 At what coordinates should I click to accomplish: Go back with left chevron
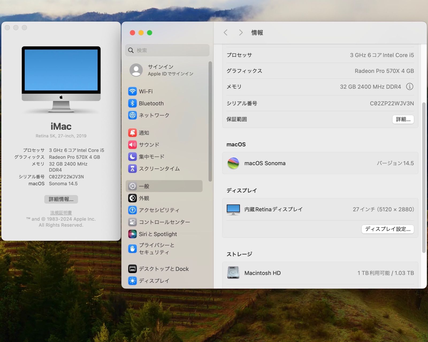click(226, 33)
